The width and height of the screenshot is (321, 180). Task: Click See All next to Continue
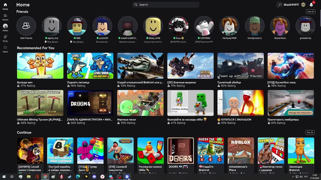[x=310, y=132]
